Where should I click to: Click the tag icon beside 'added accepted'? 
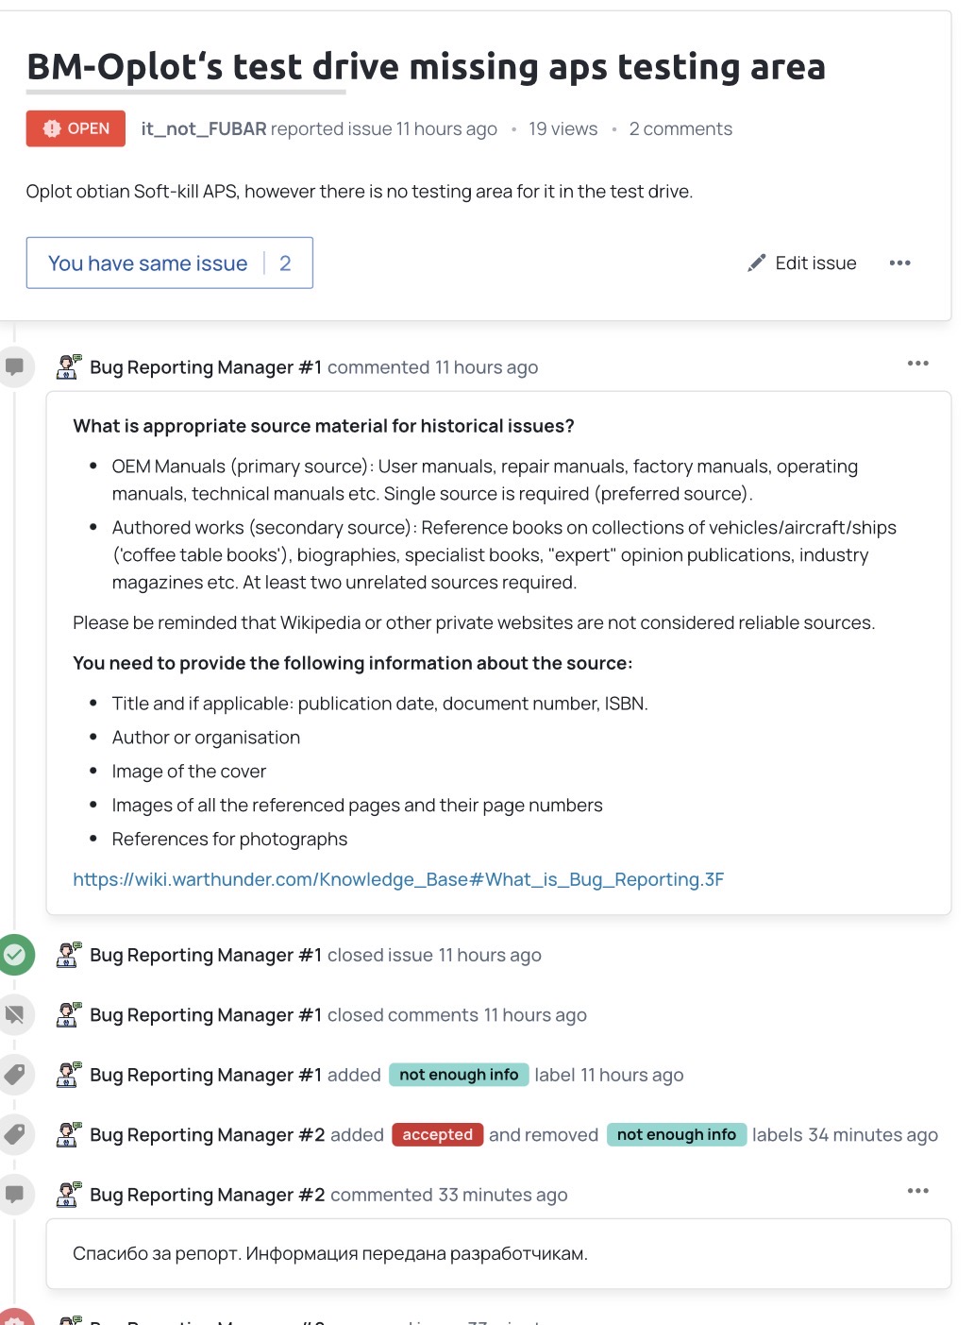15,1134
